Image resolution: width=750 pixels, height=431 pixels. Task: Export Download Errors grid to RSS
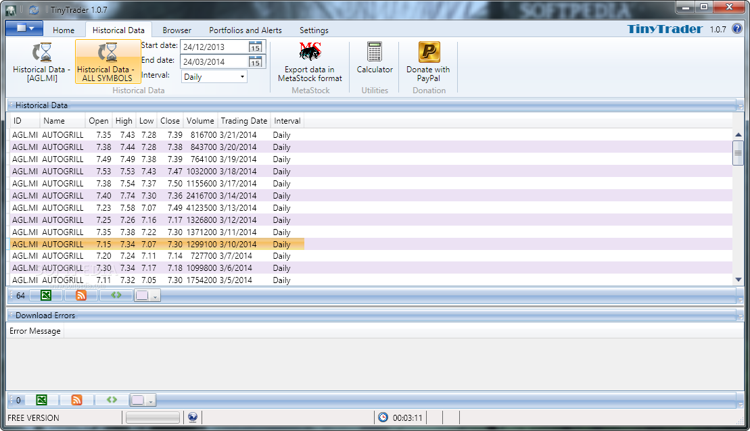76,400
